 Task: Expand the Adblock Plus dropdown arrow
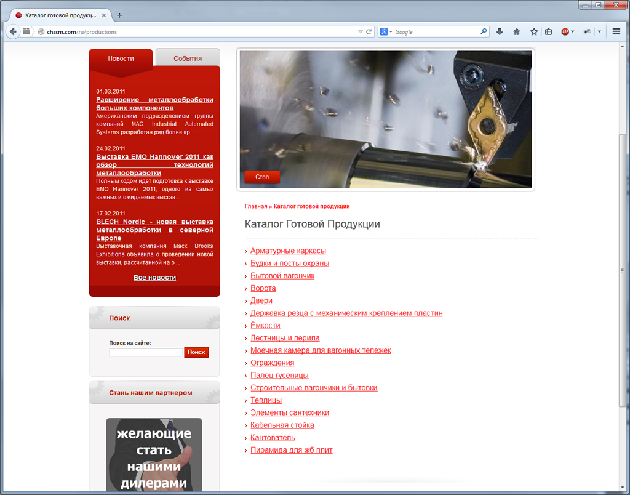coord(573,31)
